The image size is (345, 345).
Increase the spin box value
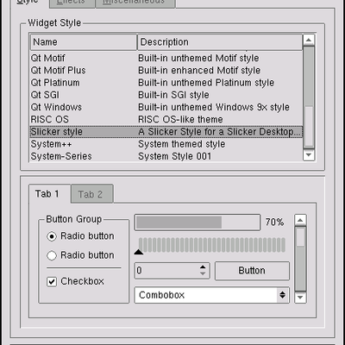[203, 267]
